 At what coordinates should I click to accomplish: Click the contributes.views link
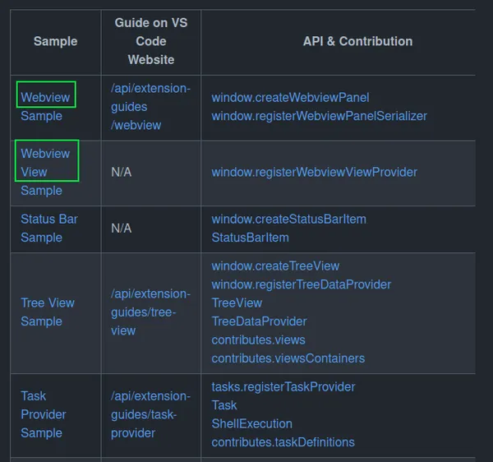tap(258, 340)
